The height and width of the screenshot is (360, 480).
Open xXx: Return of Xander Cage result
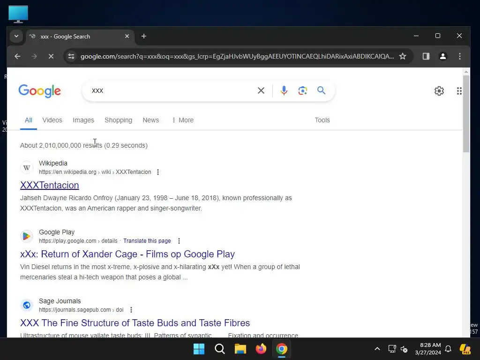(x=127, y=254)
